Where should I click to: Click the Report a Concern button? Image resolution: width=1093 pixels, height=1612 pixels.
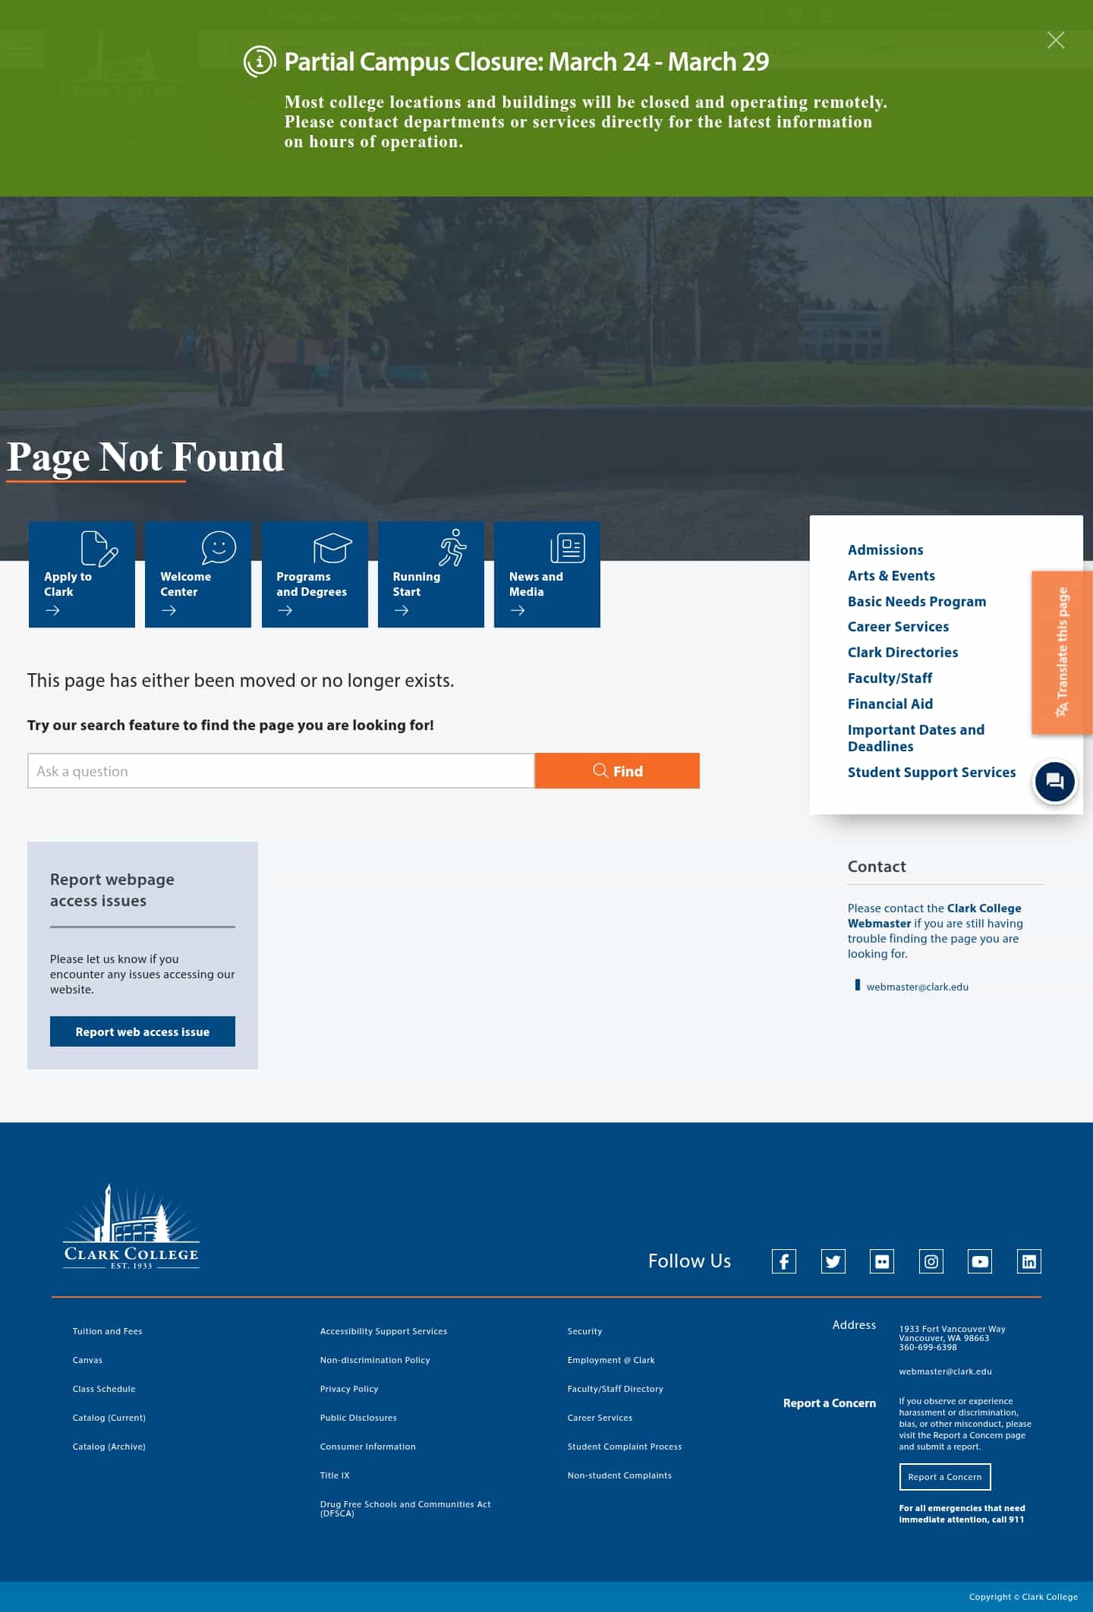pos(945,1477)
